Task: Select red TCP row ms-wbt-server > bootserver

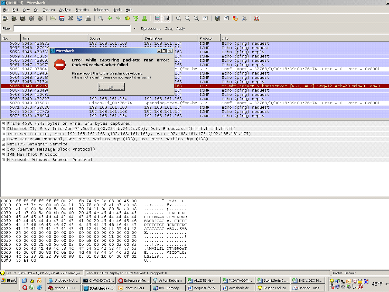Action: click(x=194, y=86)
